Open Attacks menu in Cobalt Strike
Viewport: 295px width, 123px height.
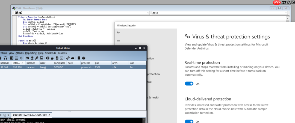pos(20,53)
